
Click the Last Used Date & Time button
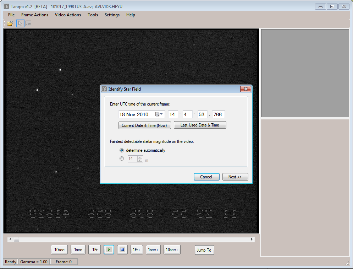200,125
